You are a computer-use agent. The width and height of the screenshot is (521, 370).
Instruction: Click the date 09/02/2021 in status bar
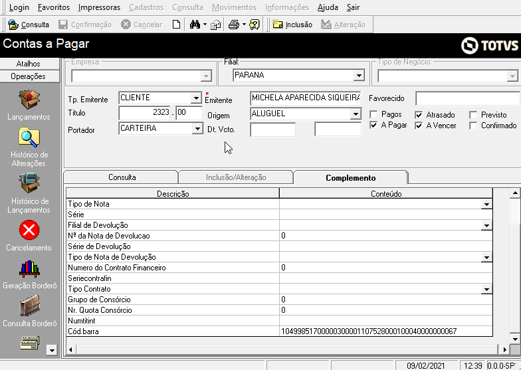point(425,365)
